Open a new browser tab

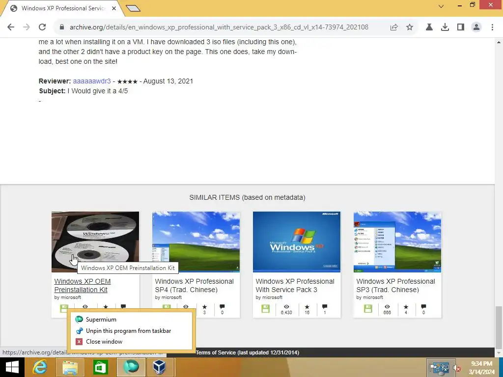click(133, 8)
